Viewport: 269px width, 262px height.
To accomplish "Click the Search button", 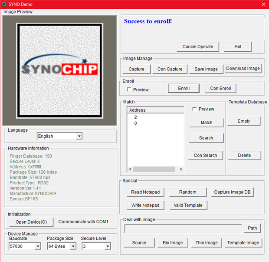I will click(x=206, y=138).
